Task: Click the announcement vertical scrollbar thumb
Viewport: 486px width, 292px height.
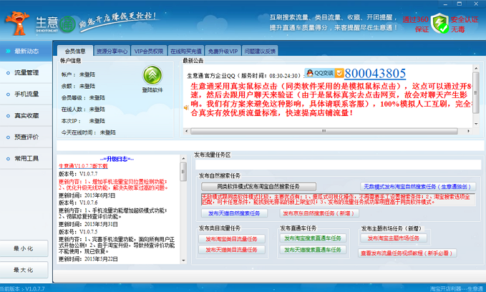Action: (x=476, y=92)
